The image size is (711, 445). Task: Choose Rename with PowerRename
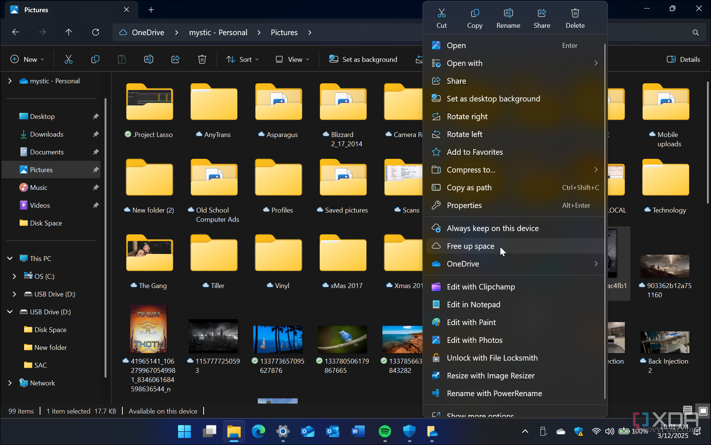point(515,394)
